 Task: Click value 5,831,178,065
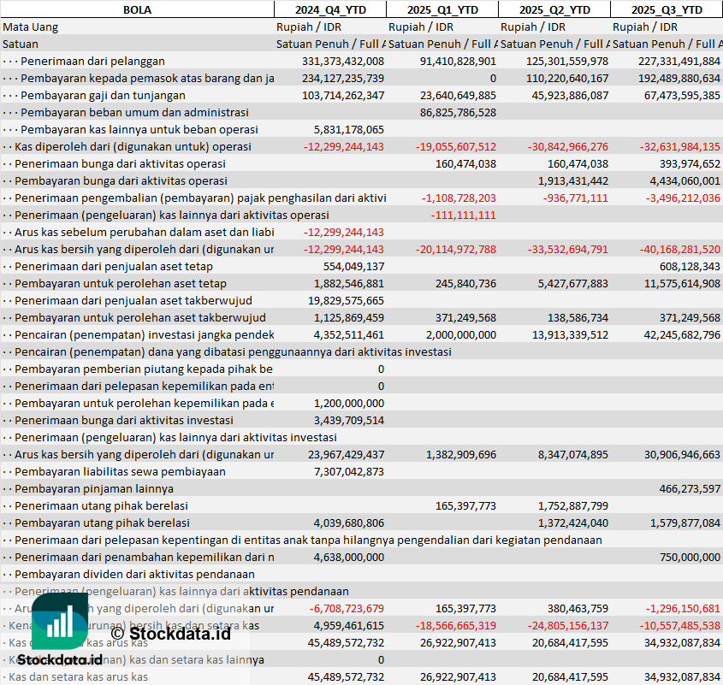348,129
